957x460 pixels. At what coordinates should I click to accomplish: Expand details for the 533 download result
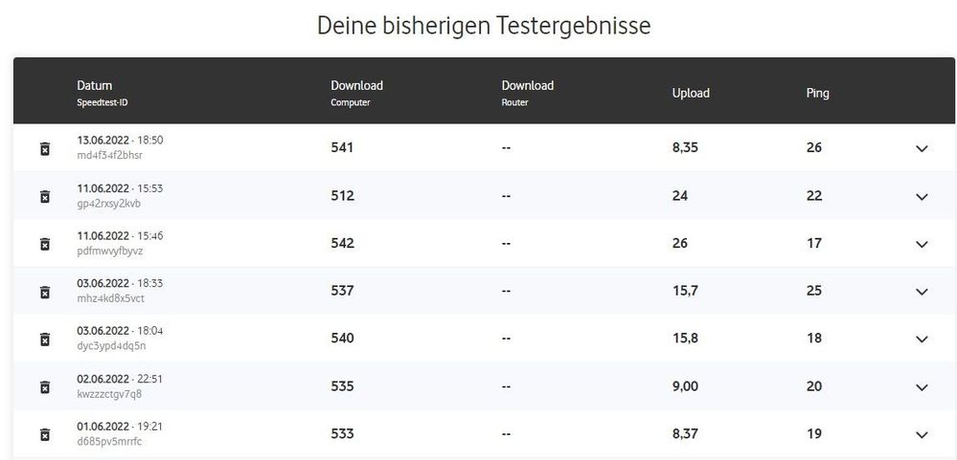click(x=922, y=434)
